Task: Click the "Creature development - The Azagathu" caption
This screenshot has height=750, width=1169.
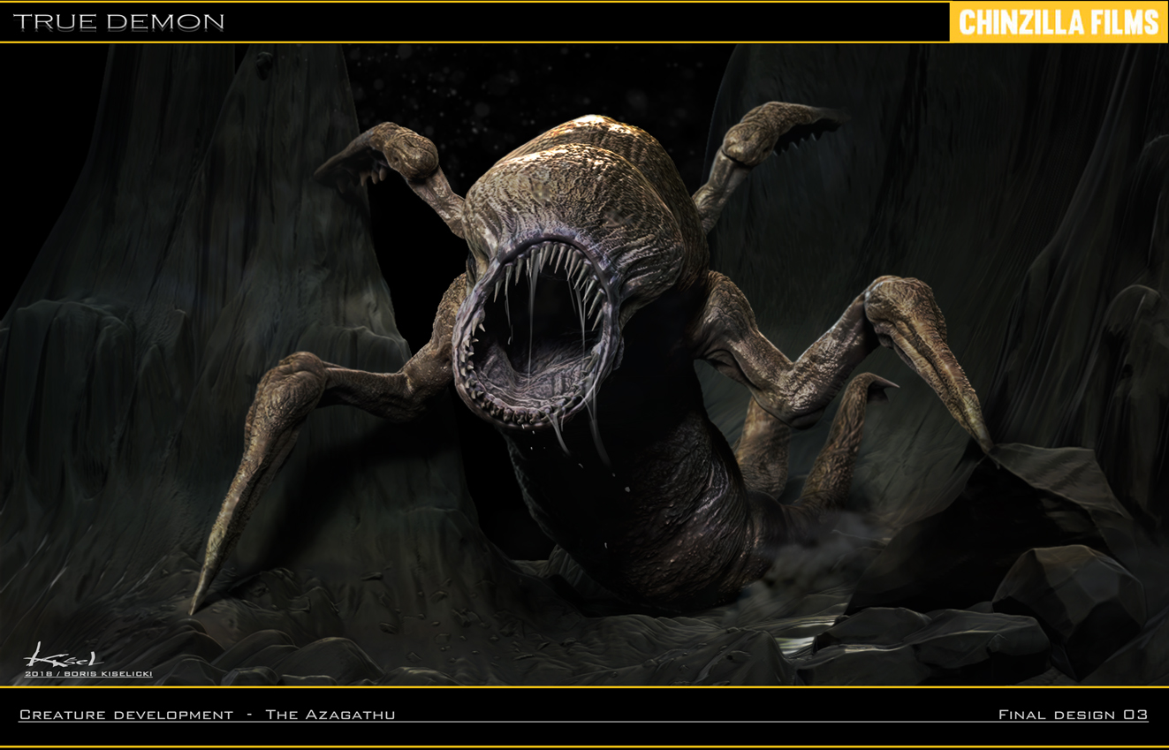Action: (x=208, y=715)
